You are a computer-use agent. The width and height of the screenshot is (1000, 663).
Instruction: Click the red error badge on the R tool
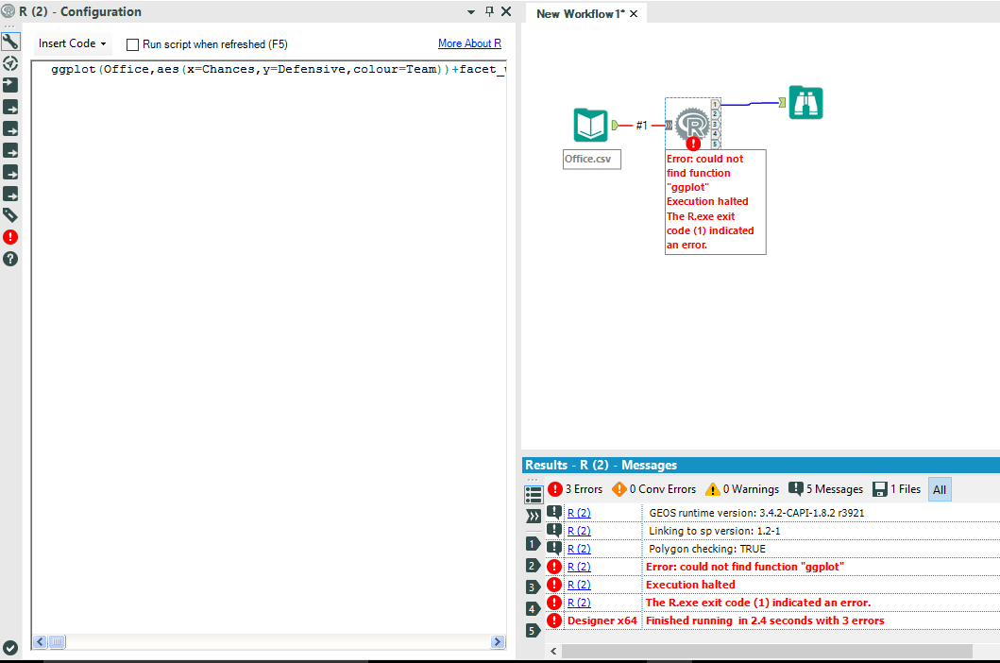click(693, 144)
